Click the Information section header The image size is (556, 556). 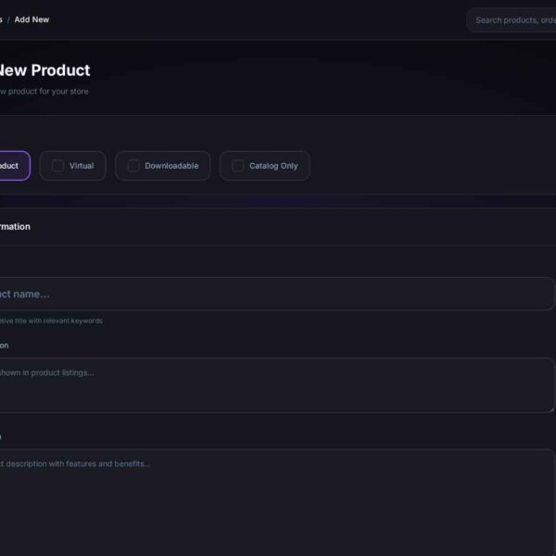click(16, 226)
